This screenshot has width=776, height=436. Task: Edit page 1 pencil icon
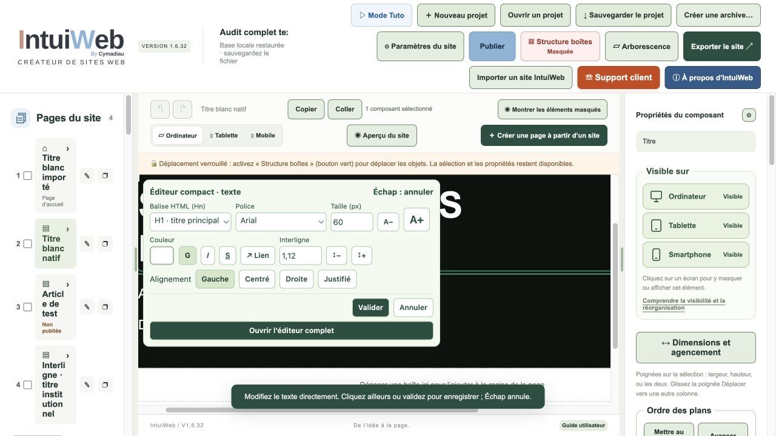(x=87, y=176)
